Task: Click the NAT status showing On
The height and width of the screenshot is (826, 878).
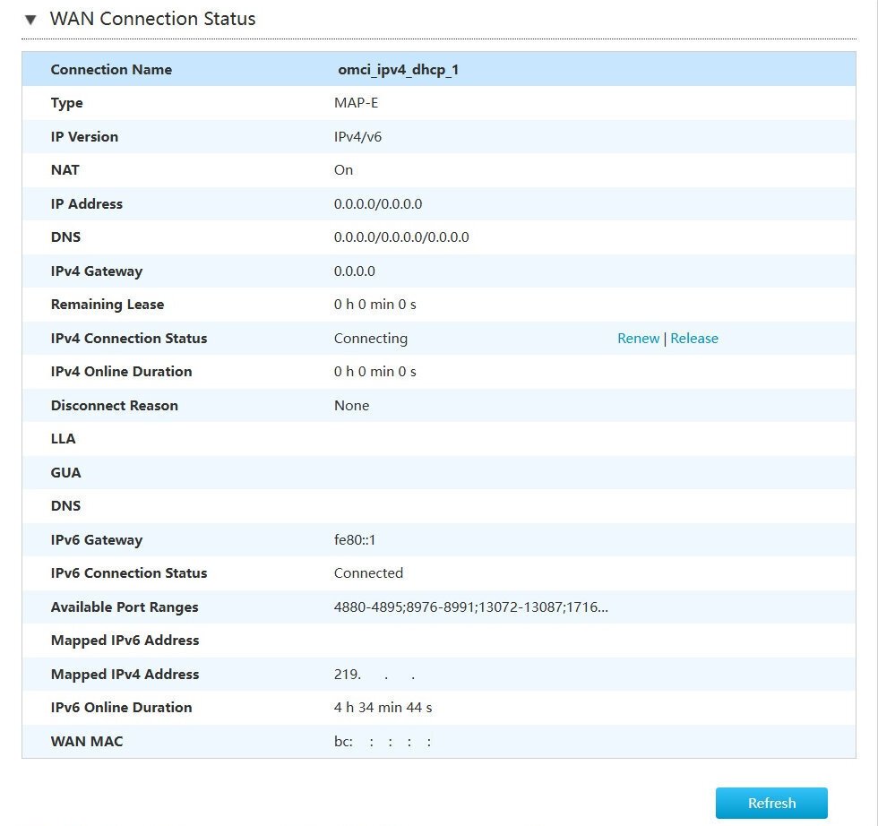Action: [343, 169]
